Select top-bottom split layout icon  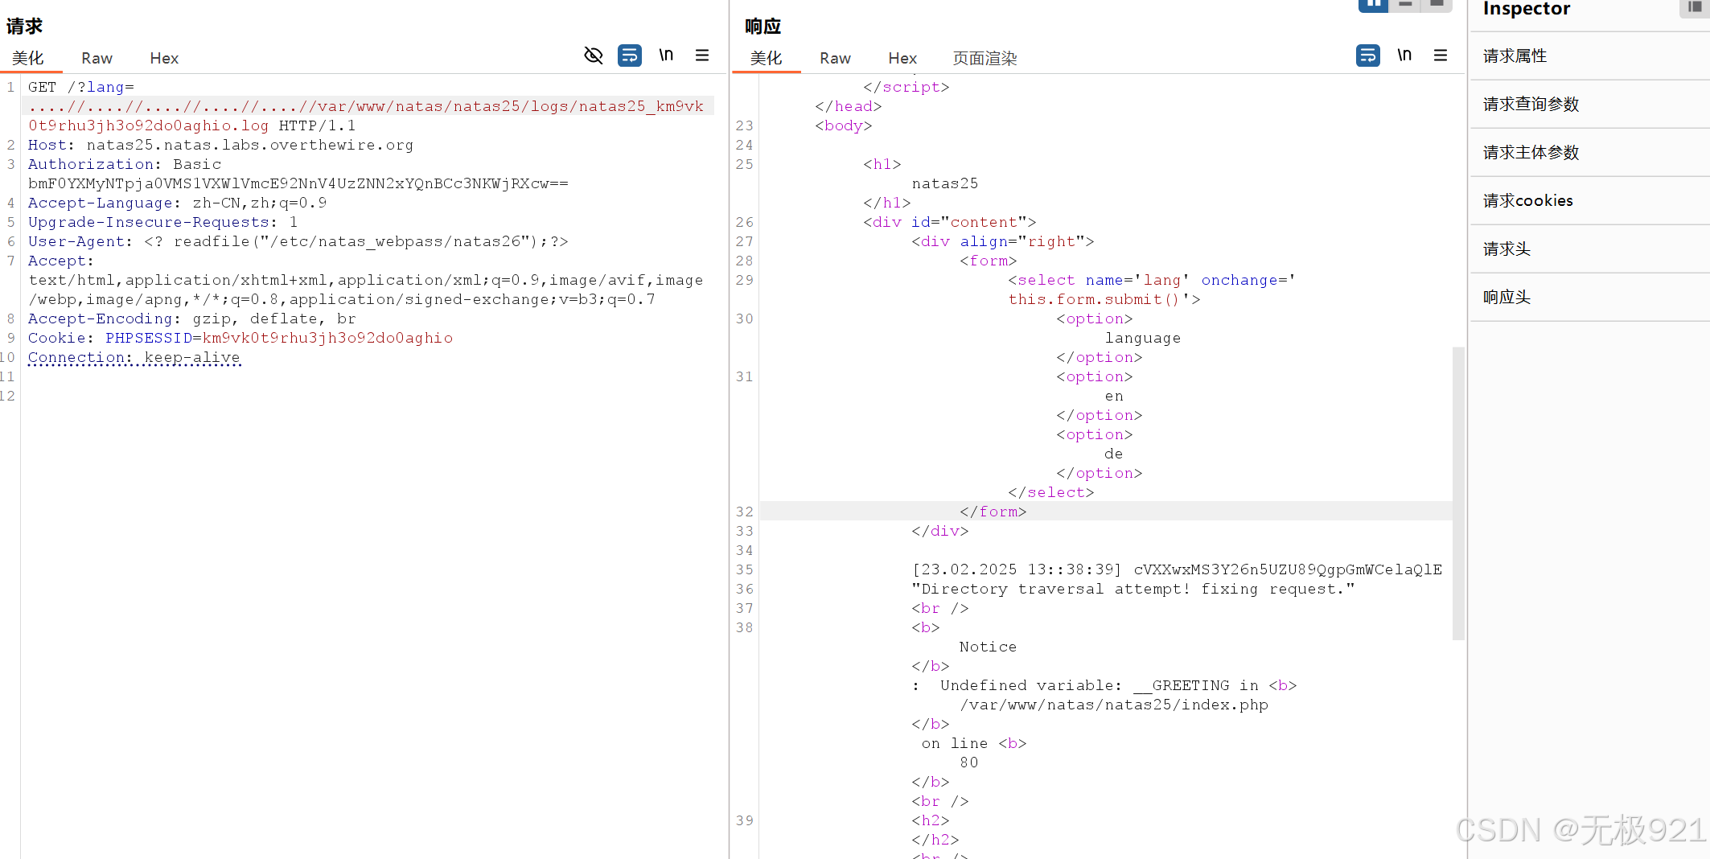pyautogui.click(x=1405, y=5)
